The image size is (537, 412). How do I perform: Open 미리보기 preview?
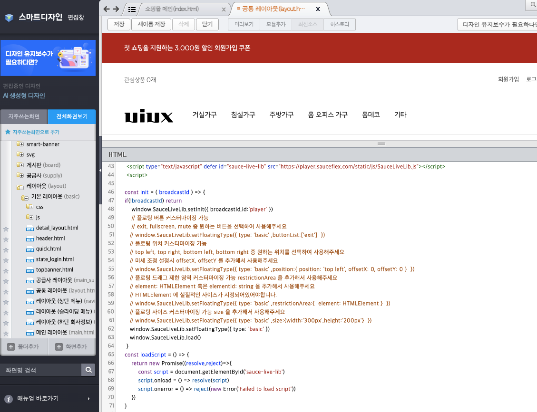click(x=244, y=24)
